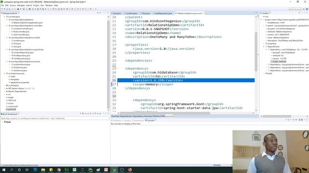This screenshot has width=309, height=173.
Task: Close the RelationshipDemo/pom.xml editor tab
Action: (203, 13)
